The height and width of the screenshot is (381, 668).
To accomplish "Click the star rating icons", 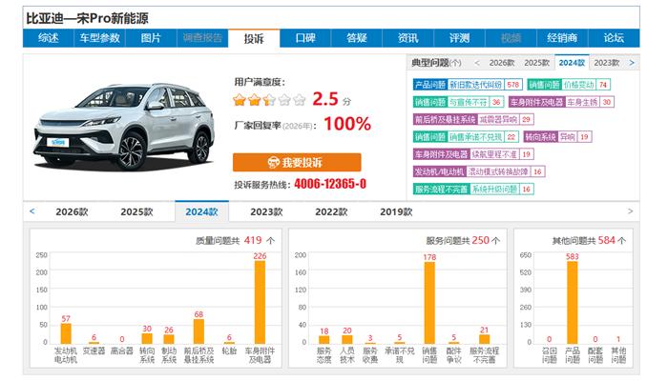I will (269, 99).
